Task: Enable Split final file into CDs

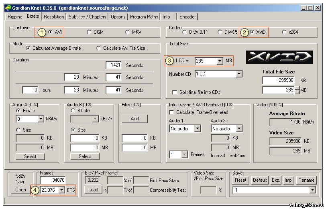Action: [x=175, y=92]
